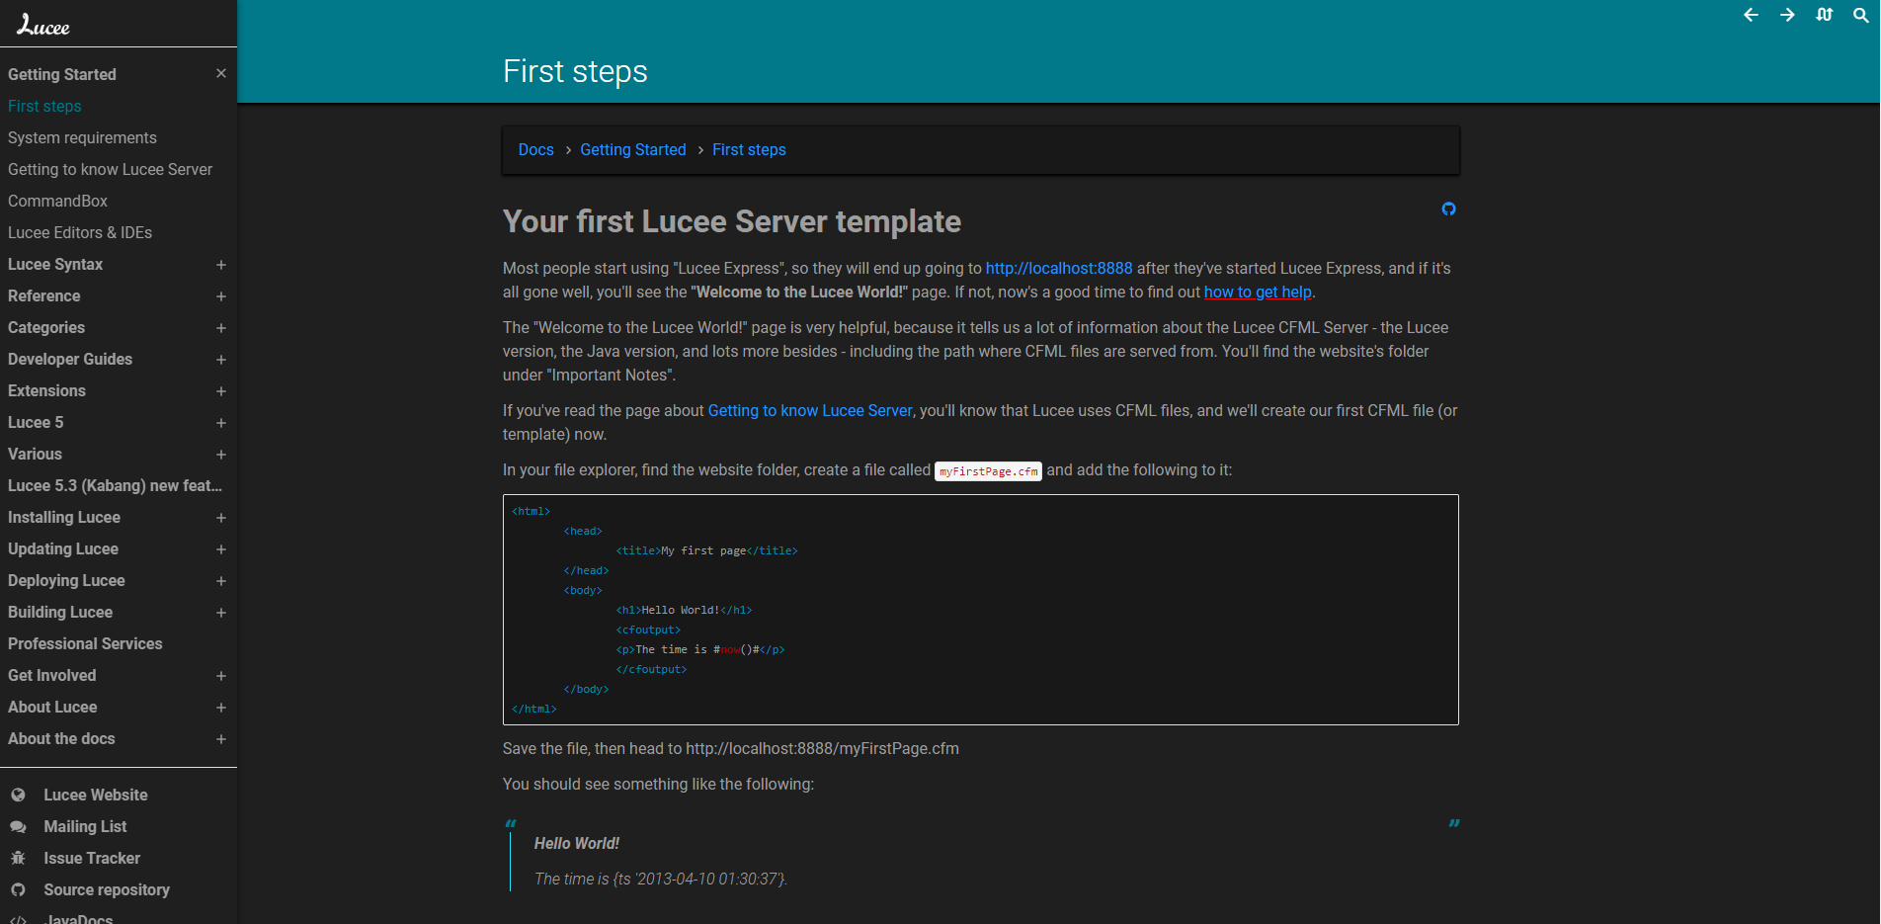The height and width of the screenshot is (924, 1881).
Task: Expand the Updating Lucee section
Action: point(221,549)
